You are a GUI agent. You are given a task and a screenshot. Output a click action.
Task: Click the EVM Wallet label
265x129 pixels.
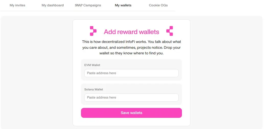pyautogui.click(x=92, y=65)
